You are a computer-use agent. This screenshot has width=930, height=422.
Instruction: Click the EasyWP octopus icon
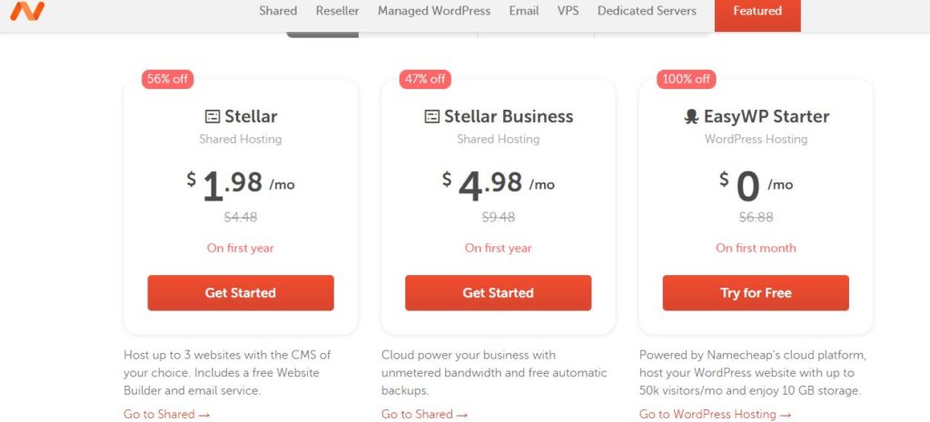[691, 116]
